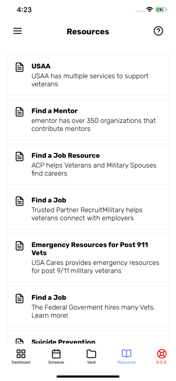Click document icon beside Find a Job Resource
Viewport: 176px width, 381px height.
pos(20,157)
